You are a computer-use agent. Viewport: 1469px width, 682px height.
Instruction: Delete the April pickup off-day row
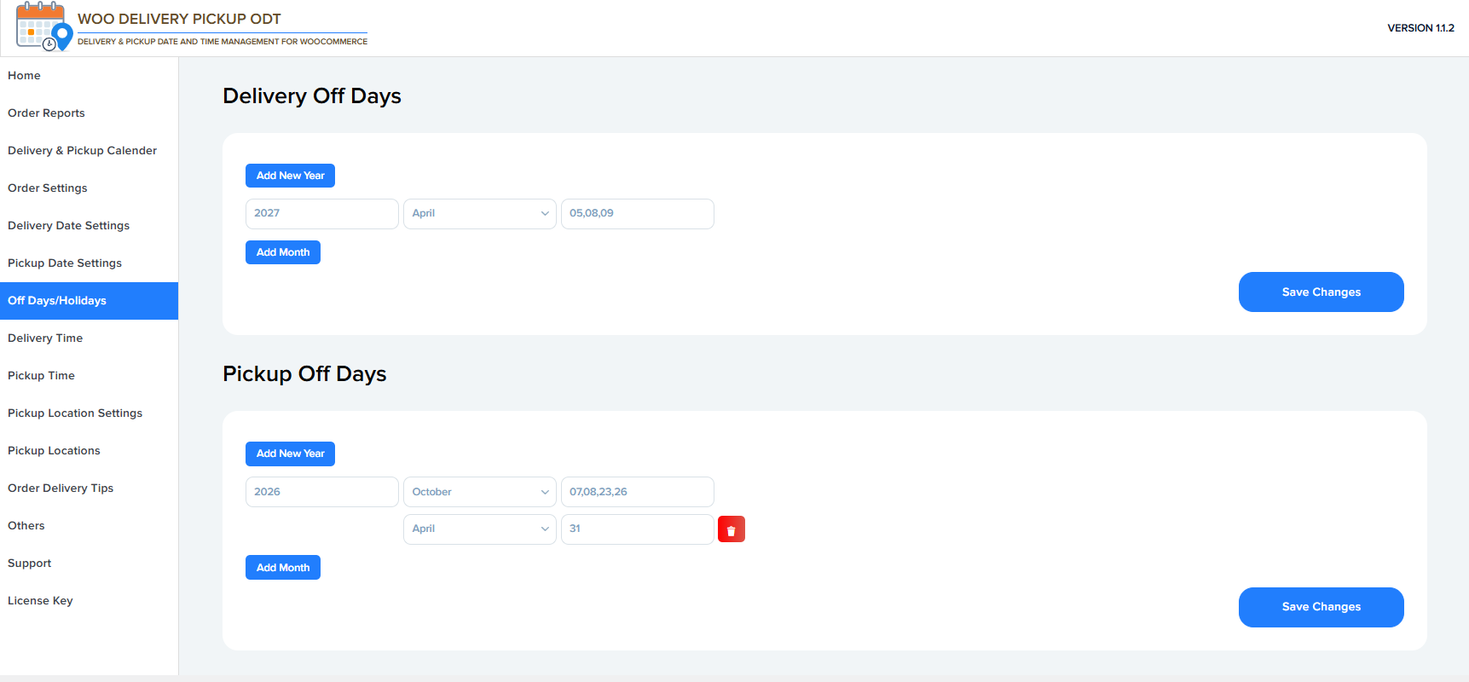coord(731,529)
